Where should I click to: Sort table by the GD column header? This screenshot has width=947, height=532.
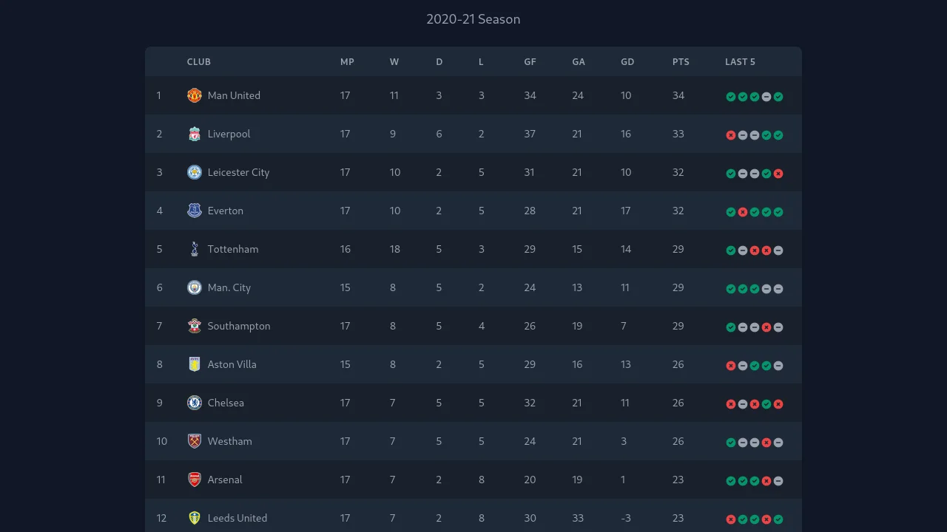coord(627,62)
